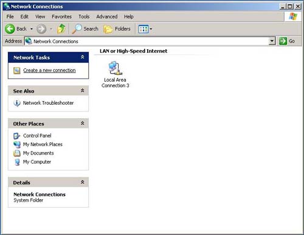Open the Help menu
The width and height of the screenshot is (304, 235).
pyautogui.click(x=129, y=16)
